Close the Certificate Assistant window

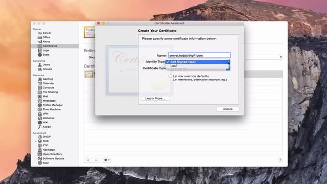point(99,23)
